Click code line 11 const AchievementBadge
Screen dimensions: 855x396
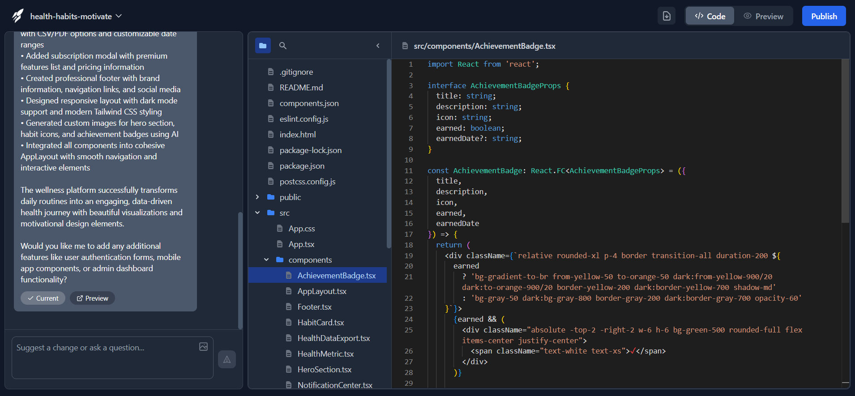coord(556,170)
